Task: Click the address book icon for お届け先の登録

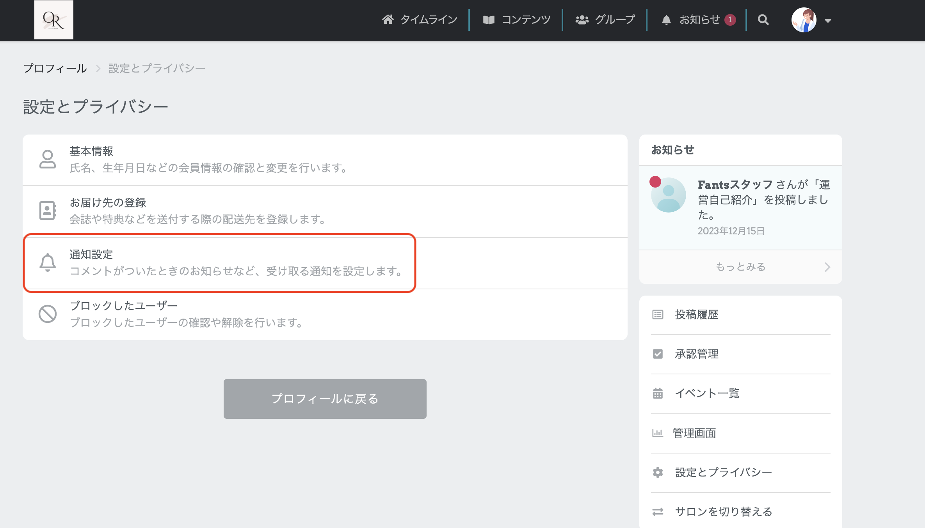Action: coord(48,211)
